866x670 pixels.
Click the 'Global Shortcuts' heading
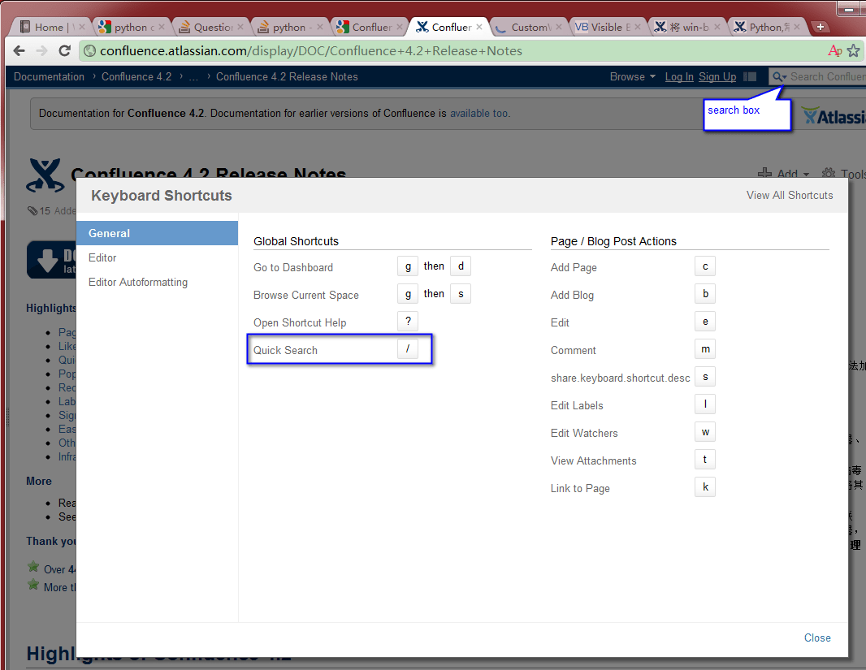coord(296,241)
